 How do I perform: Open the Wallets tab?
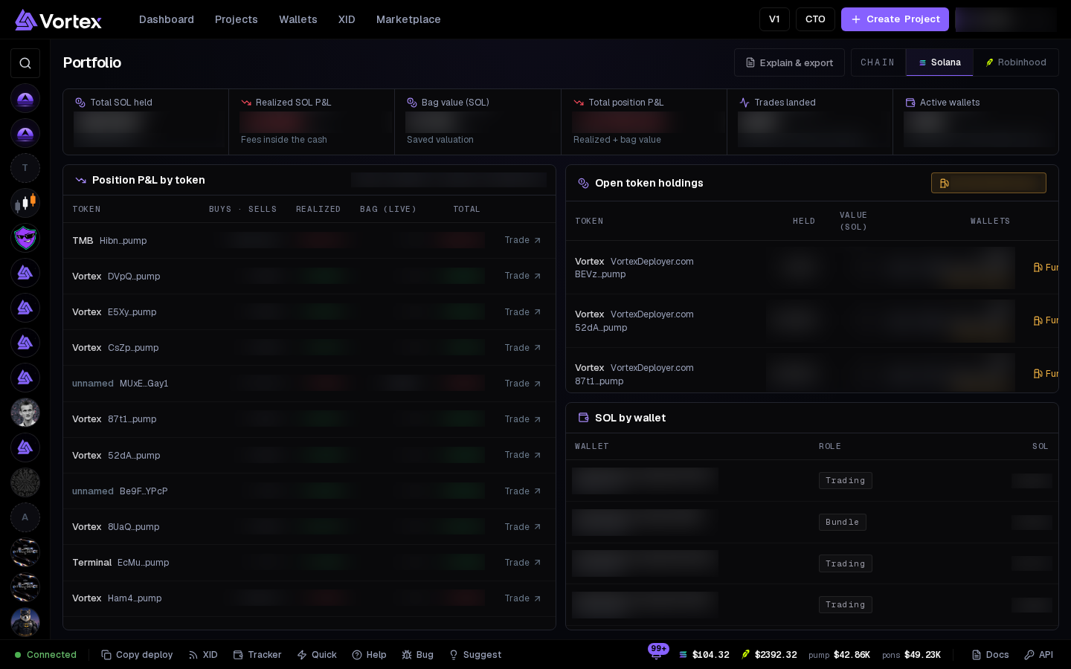[x=298, y=19]
